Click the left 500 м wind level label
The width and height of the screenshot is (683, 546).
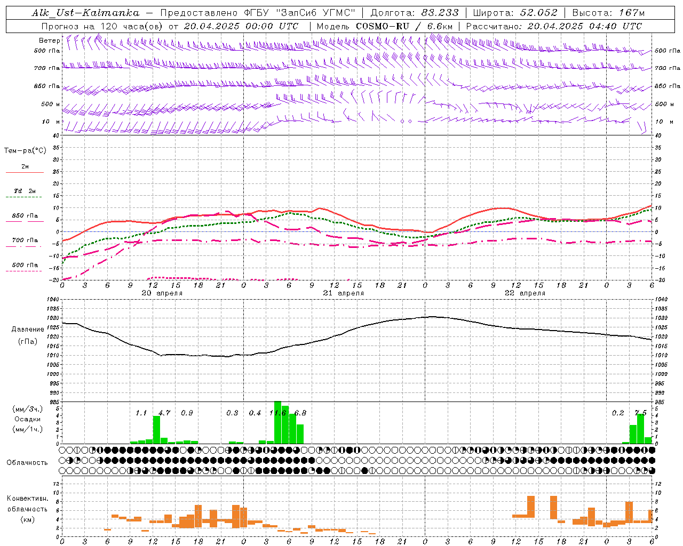click(51, 104)
